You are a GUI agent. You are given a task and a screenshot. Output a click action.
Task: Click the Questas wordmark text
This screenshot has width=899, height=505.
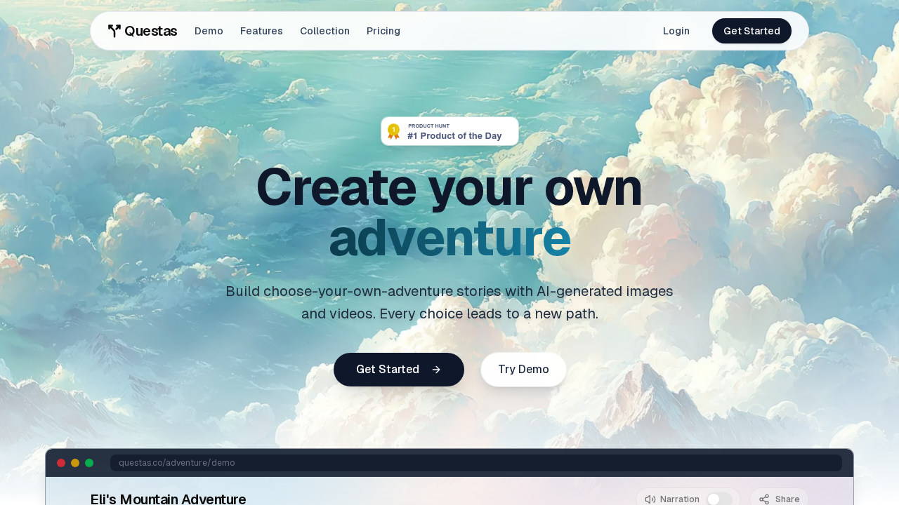[x=150, y=31]
